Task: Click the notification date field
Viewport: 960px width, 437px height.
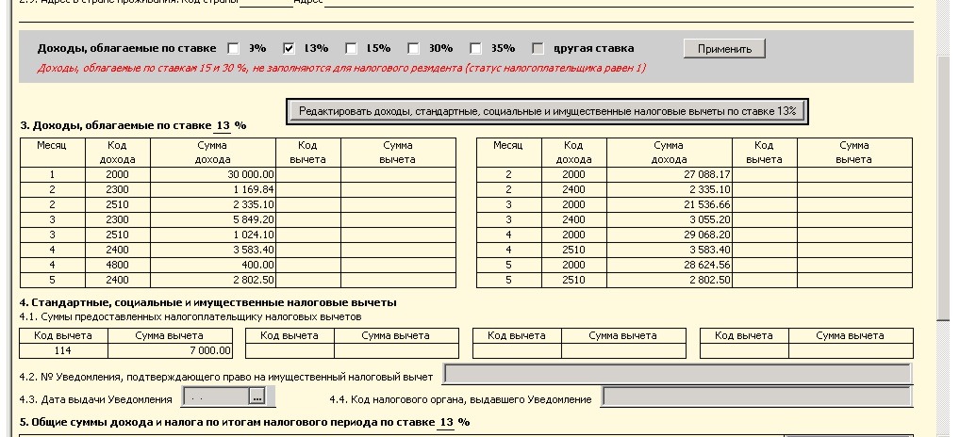Action: coord(216,397)
